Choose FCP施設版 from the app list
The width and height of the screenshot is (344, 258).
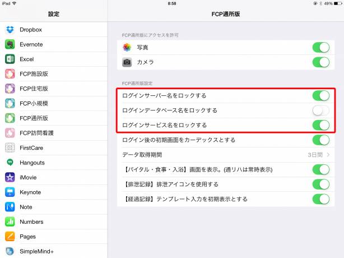click(34, 74)
